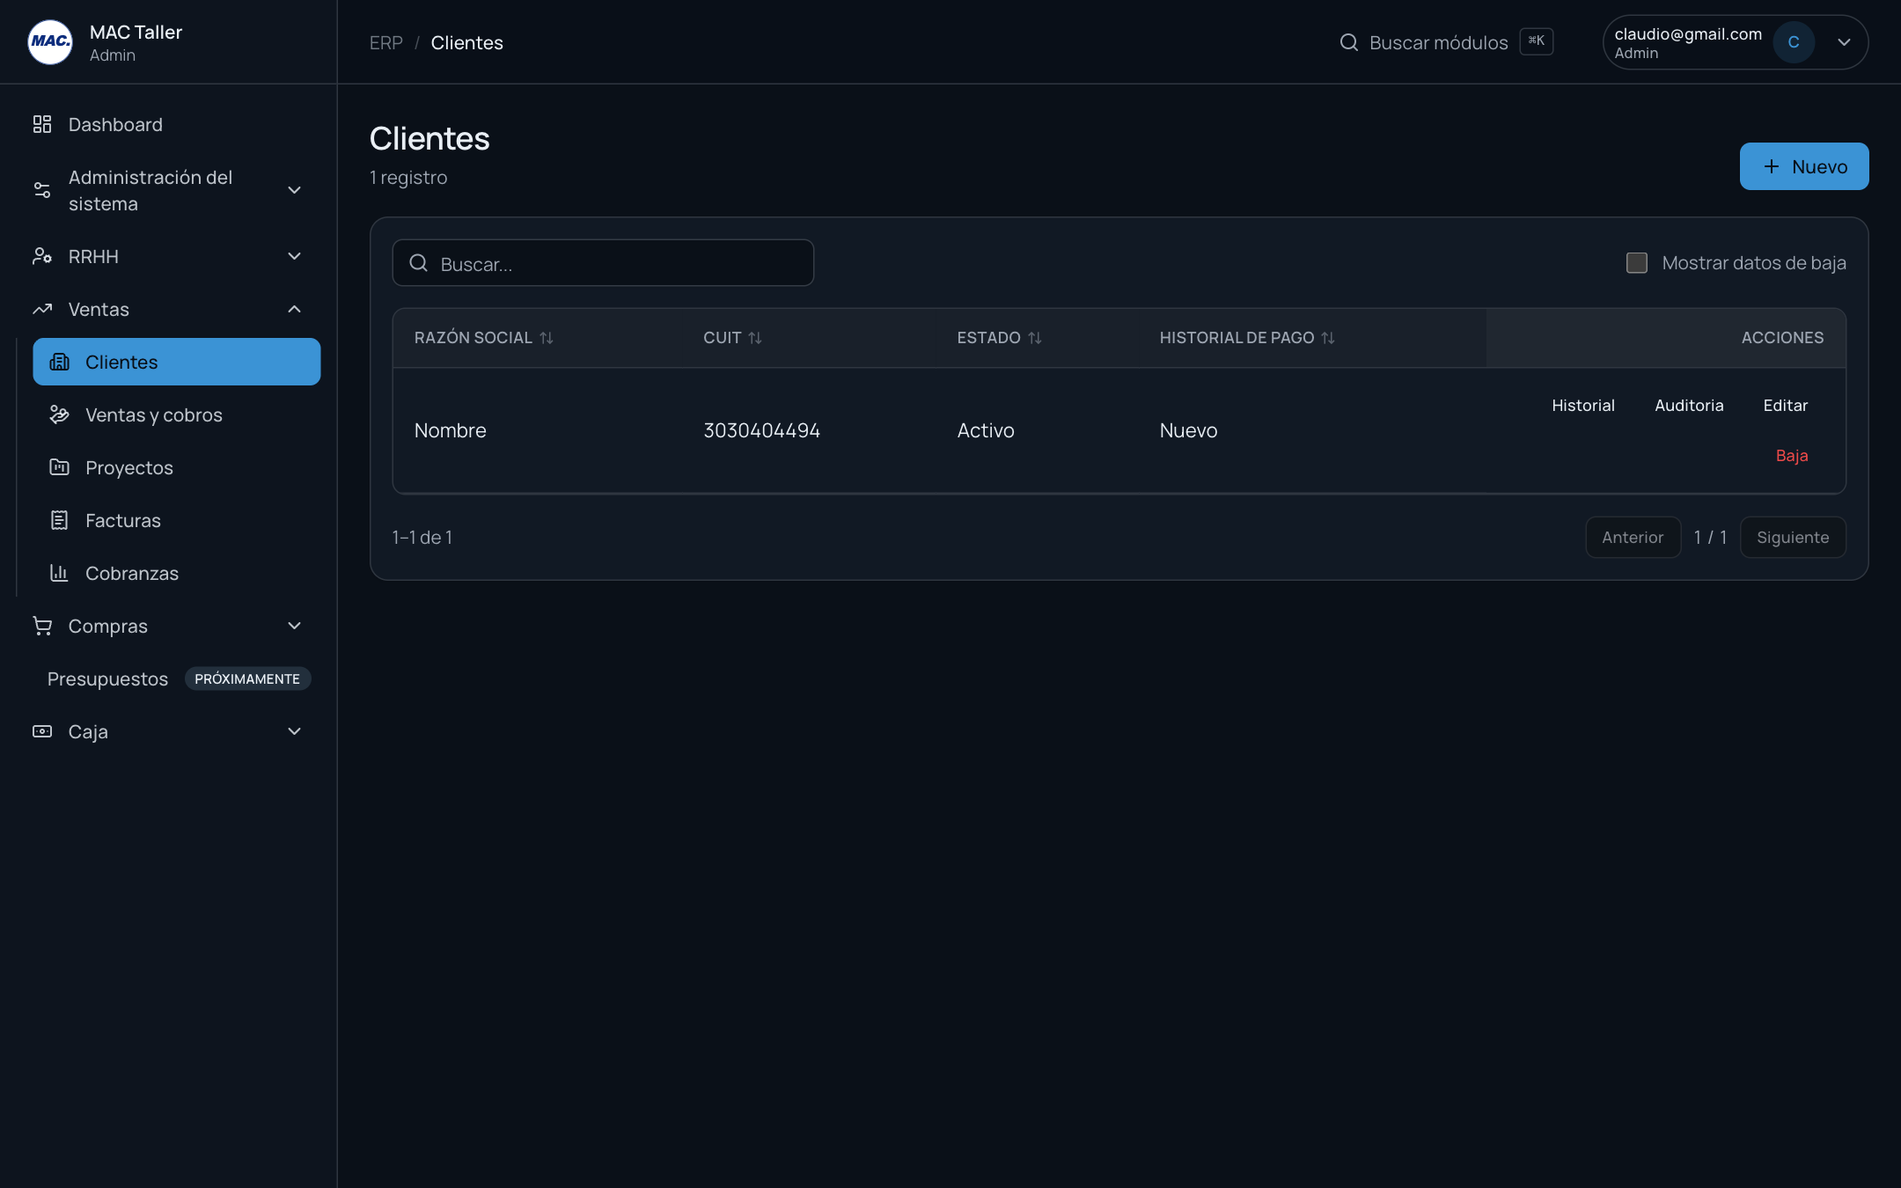Expand the RRHH section chevron
Image resolution: width=1901 pixels, height=1188 pixels.
(294, 256)
